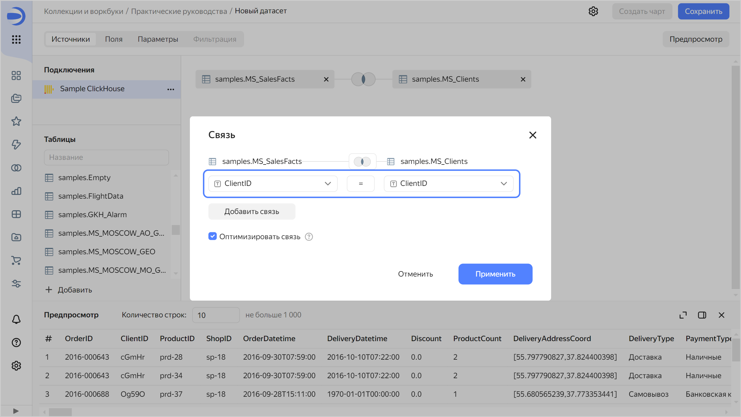Remove the samples.MS_Clients table from canvas
Image resolution: width=741 pixels, height=417 pixels.
click(x=523, y=79)
